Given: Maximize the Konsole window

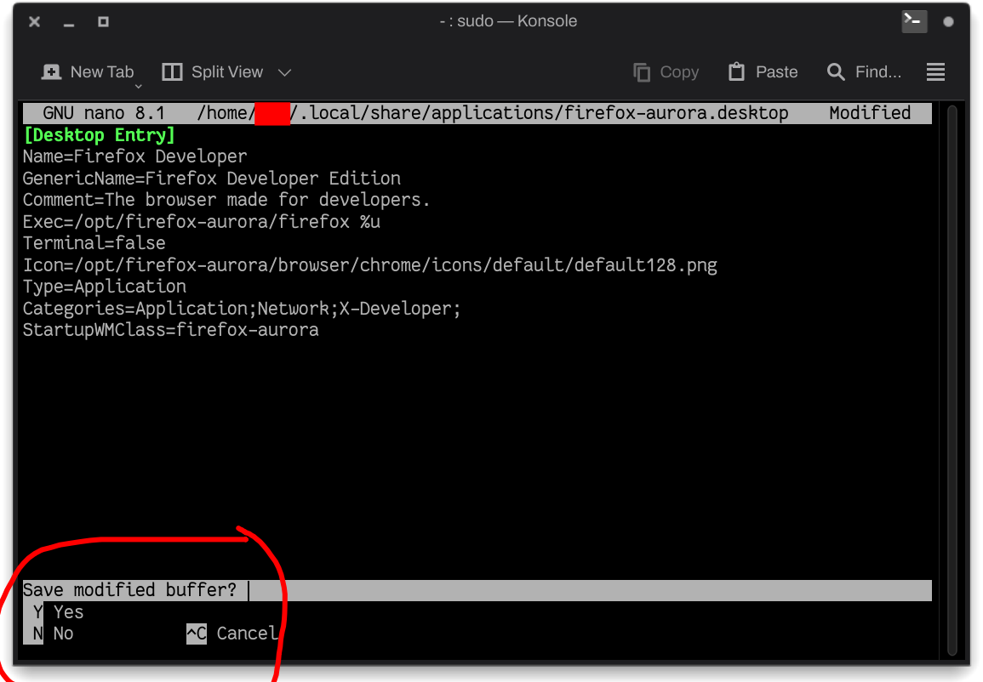Looking at the screenshot, I should 104,22.
